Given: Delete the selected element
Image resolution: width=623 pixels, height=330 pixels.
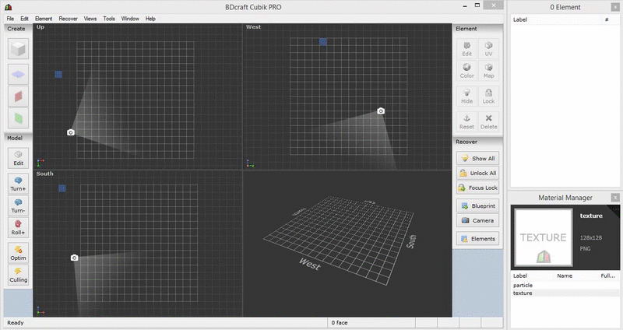Looking at the screenshot, I should [x=488, y=122].
